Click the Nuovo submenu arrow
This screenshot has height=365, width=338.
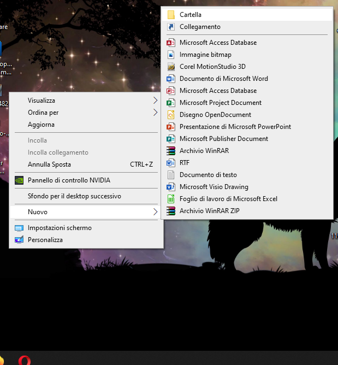pyautogui.click(x=155, y=211)
